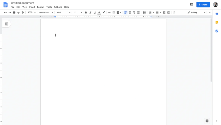This screenshot has height=125, width=221.
Task: Set justified text alignment
Action: pos(138,12)
